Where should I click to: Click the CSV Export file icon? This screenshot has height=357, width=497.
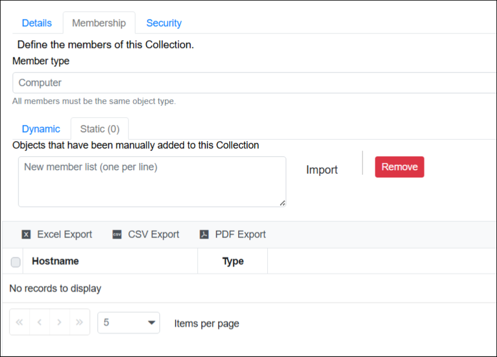(117, 235)
